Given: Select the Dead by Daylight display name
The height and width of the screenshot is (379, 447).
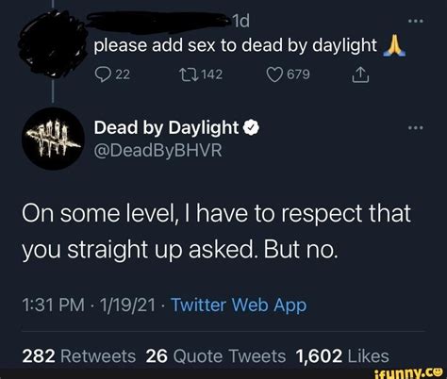Looking at the screenshot, I should [x=166, y=128].
